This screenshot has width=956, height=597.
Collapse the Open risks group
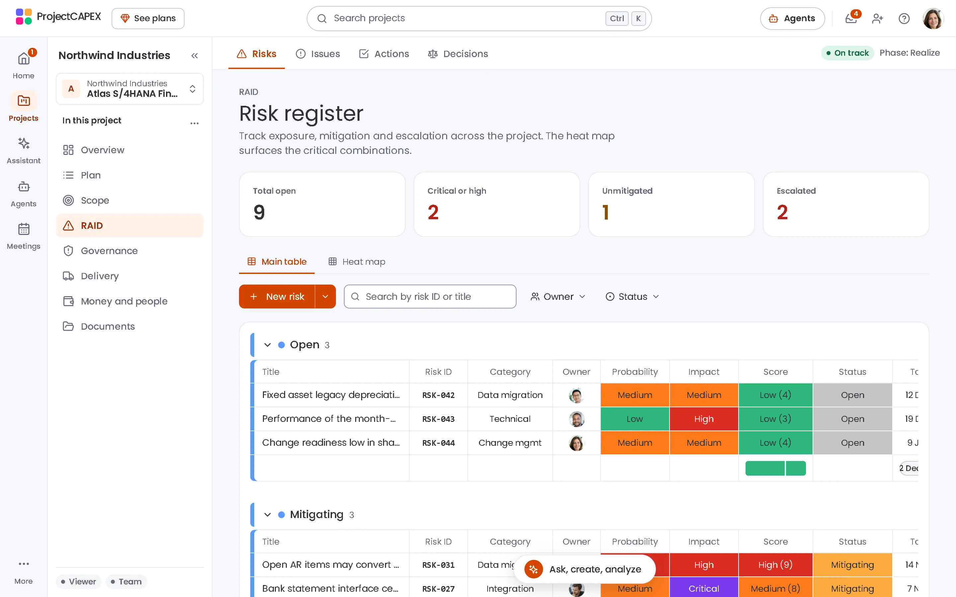(x=268, y=345)
